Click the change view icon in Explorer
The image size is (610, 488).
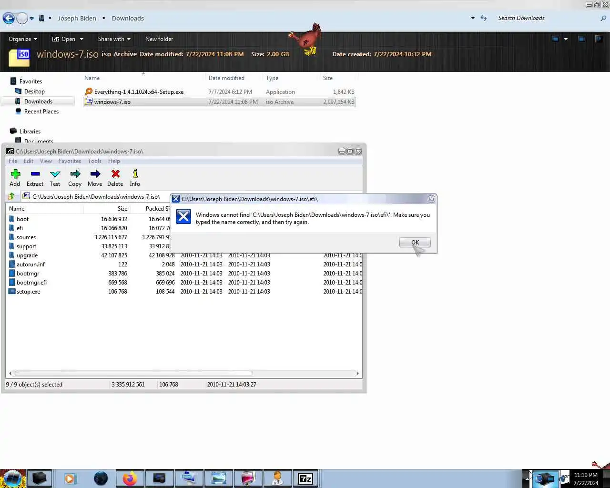555,39
